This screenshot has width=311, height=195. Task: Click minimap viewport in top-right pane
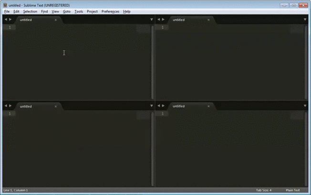click(297, 29)
